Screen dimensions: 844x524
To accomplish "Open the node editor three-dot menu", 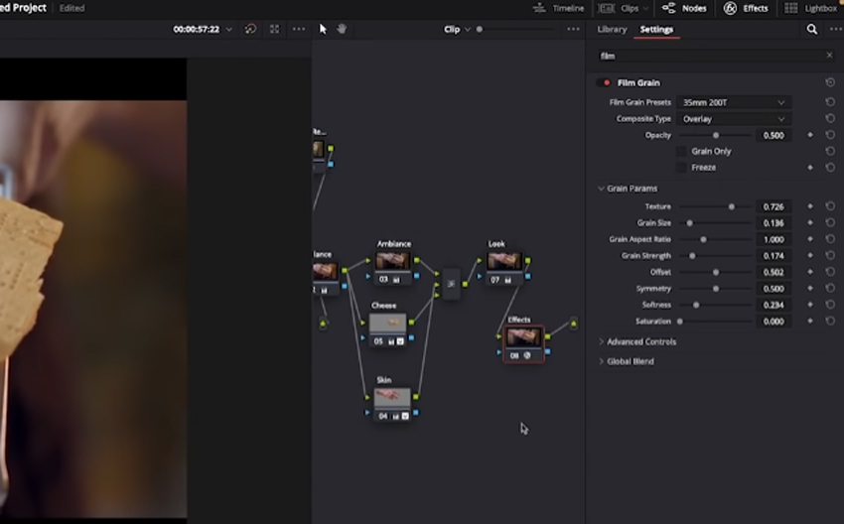I will click(573, 29).
